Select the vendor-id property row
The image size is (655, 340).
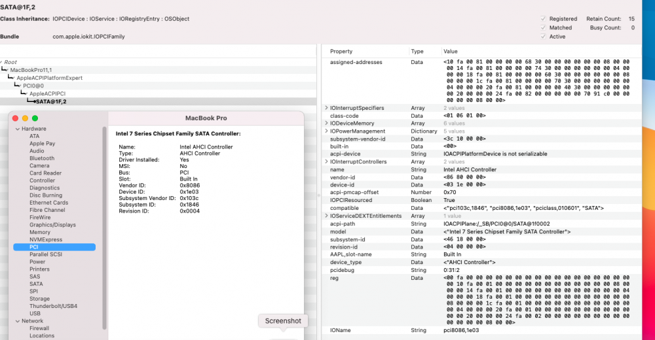point(481,177)
